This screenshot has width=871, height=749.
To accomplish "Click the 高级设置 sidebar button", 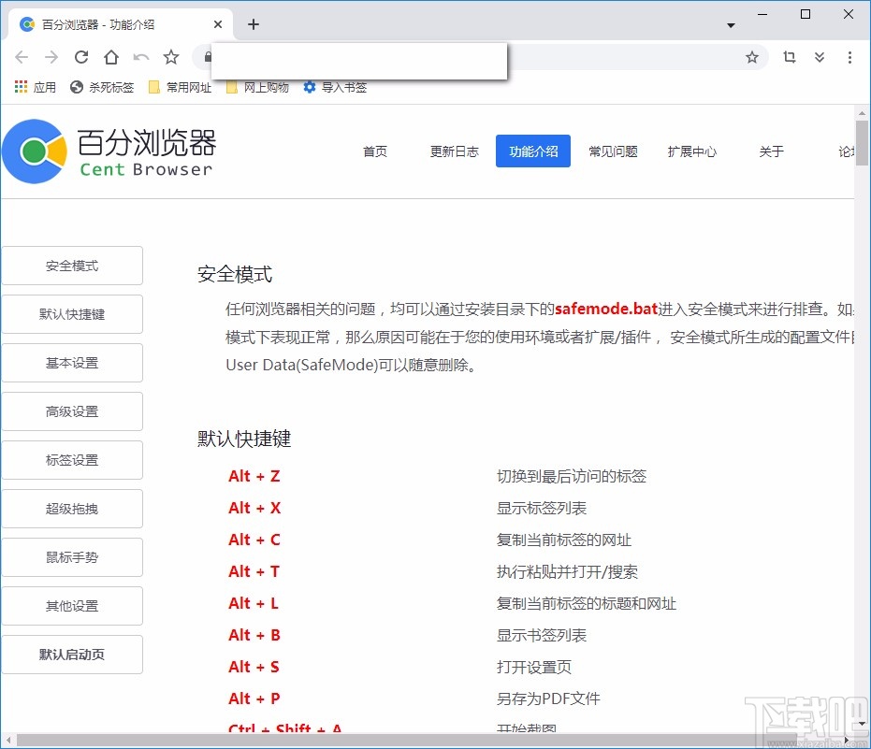I will (x=72, y=411).
